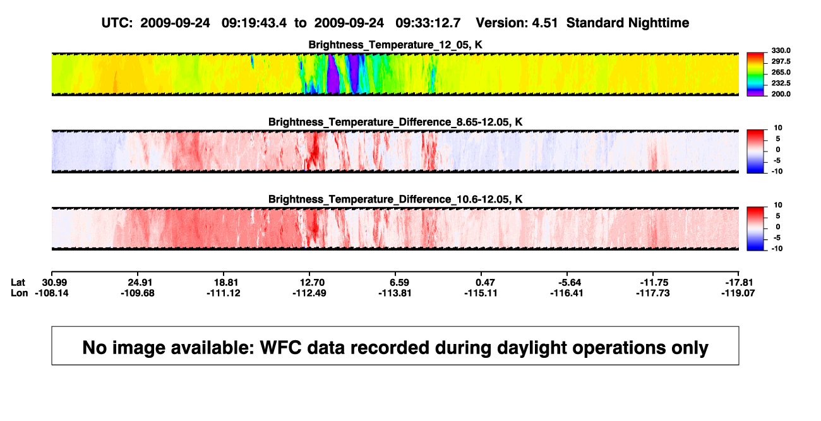Click the 'Lon' axis row label
The image size is (821, 421).
tap(19, 293)
